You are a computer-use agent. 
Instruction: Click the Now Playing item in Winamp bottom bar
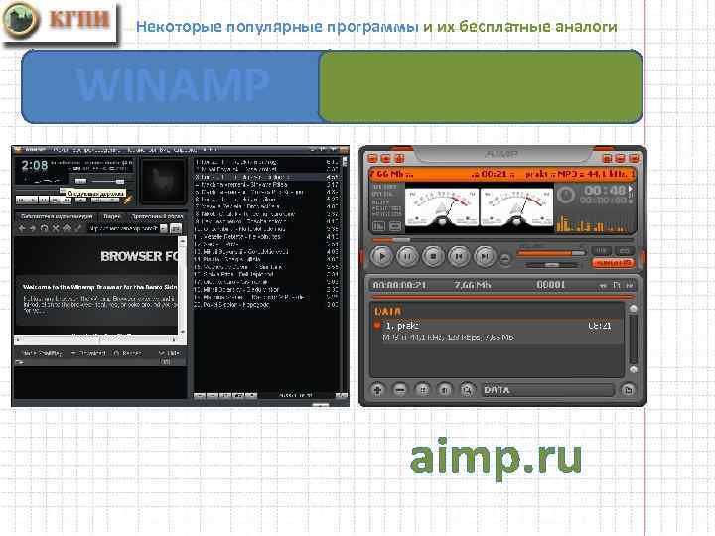coord(42,353)
